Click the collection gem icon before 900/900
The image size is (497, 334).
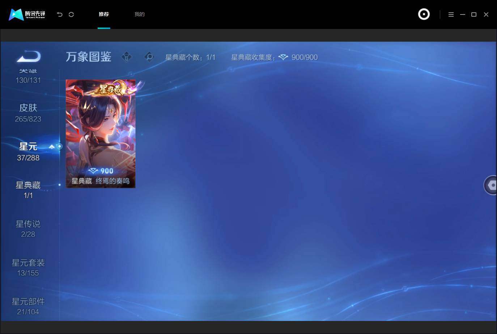[x=284, y=57]
